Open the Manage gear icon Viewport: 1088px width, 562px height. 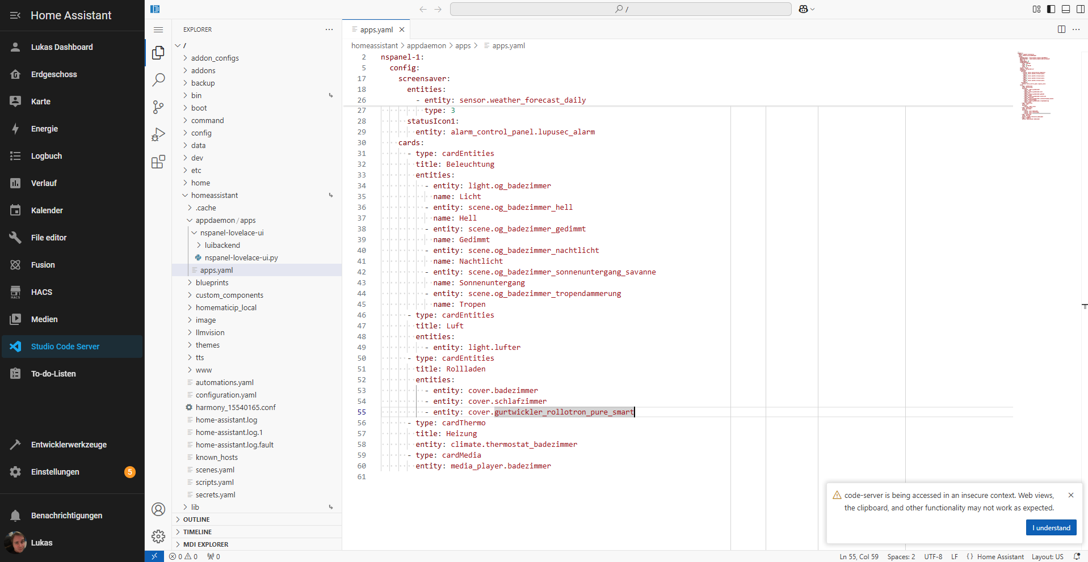click(158, 536)
